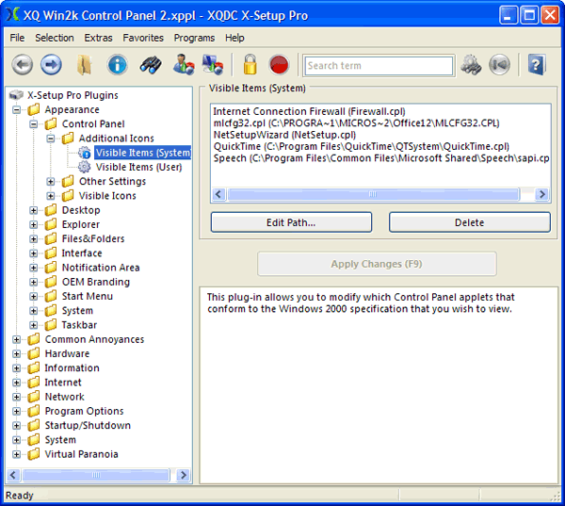Screen dimensions: 565x506
Task: Click folder icon next to Desktop
Action: tap(51, 210)
